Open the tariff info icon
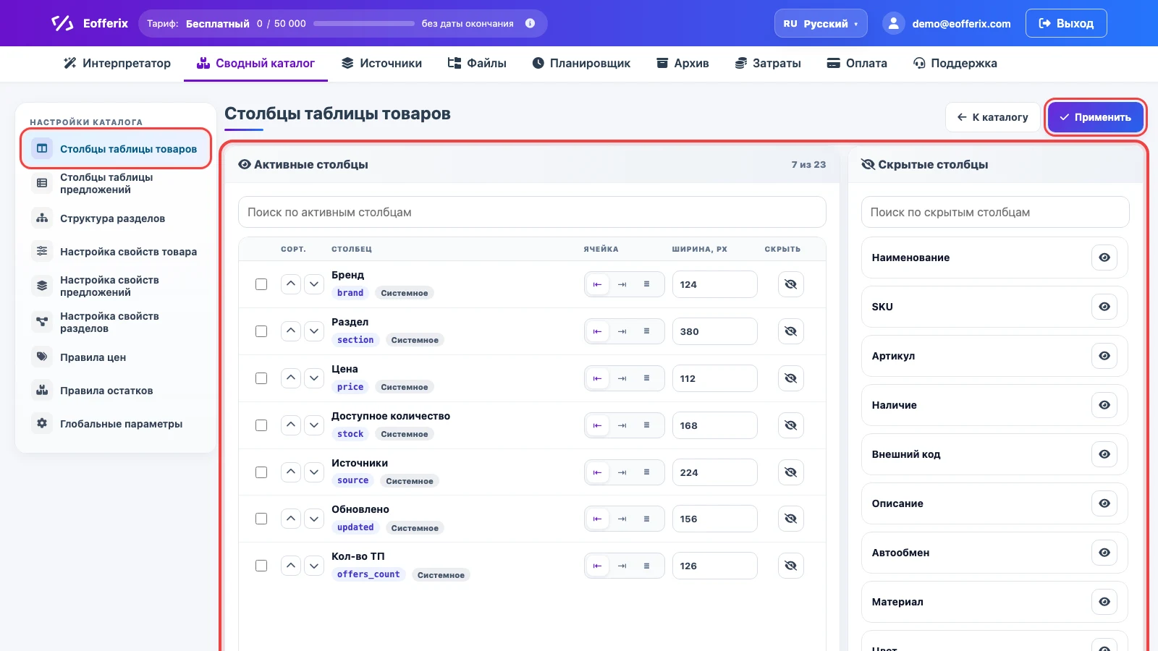 (530, 23)
